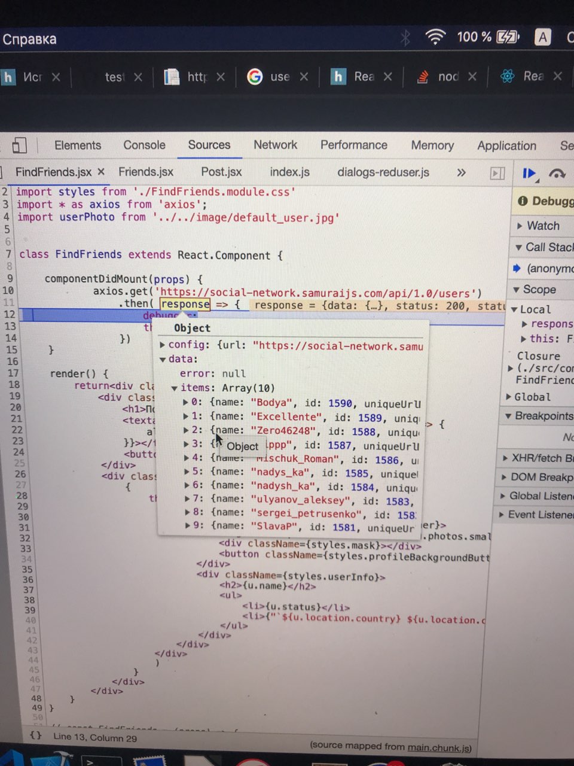Open the Справка menu in the menu bar

(x=29, y=39)
